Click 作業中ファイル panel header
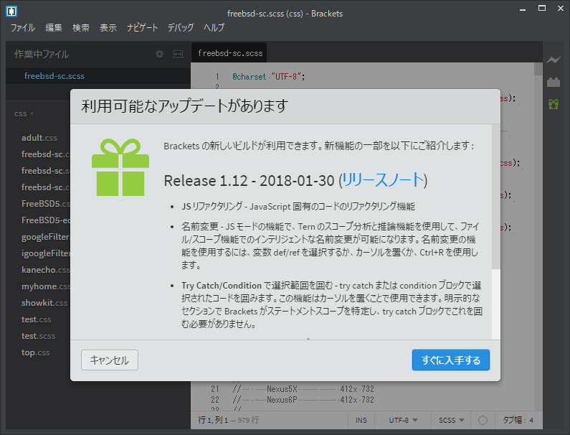570x435 pixels. coord(42,55)
